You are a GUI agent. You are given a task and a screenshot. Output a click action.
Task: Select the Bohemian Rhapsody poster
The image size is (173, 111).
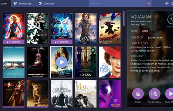110,94
